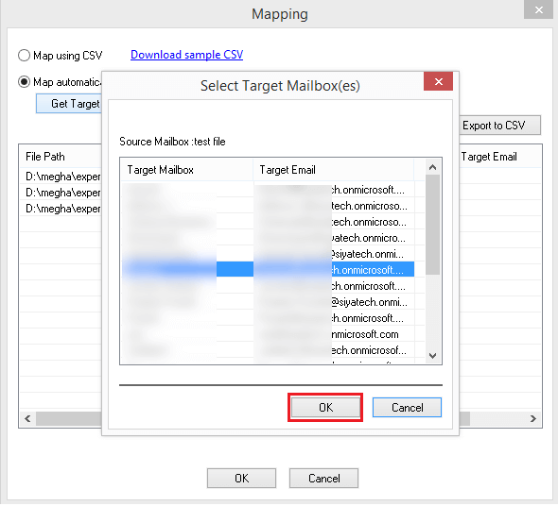Close the Select Target Mailbox dialog
The height and width of the screenshot is (506, 558).
438,81
